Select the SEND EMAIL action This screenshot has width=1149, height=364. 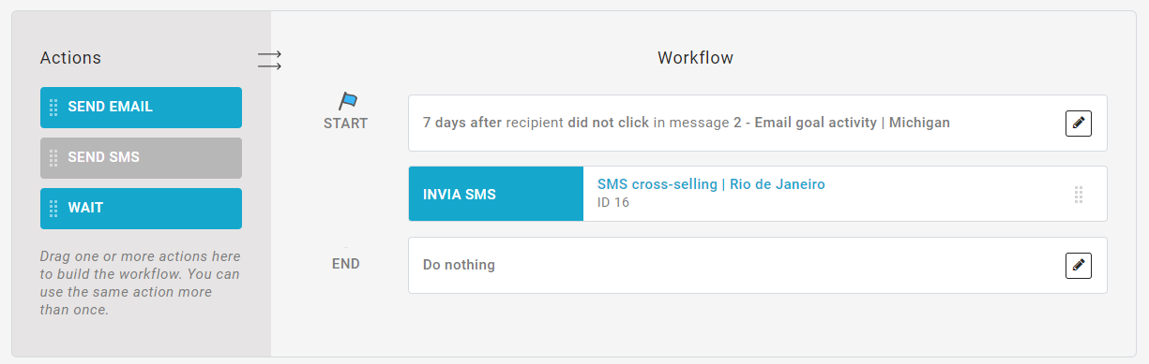click(141, 108)
